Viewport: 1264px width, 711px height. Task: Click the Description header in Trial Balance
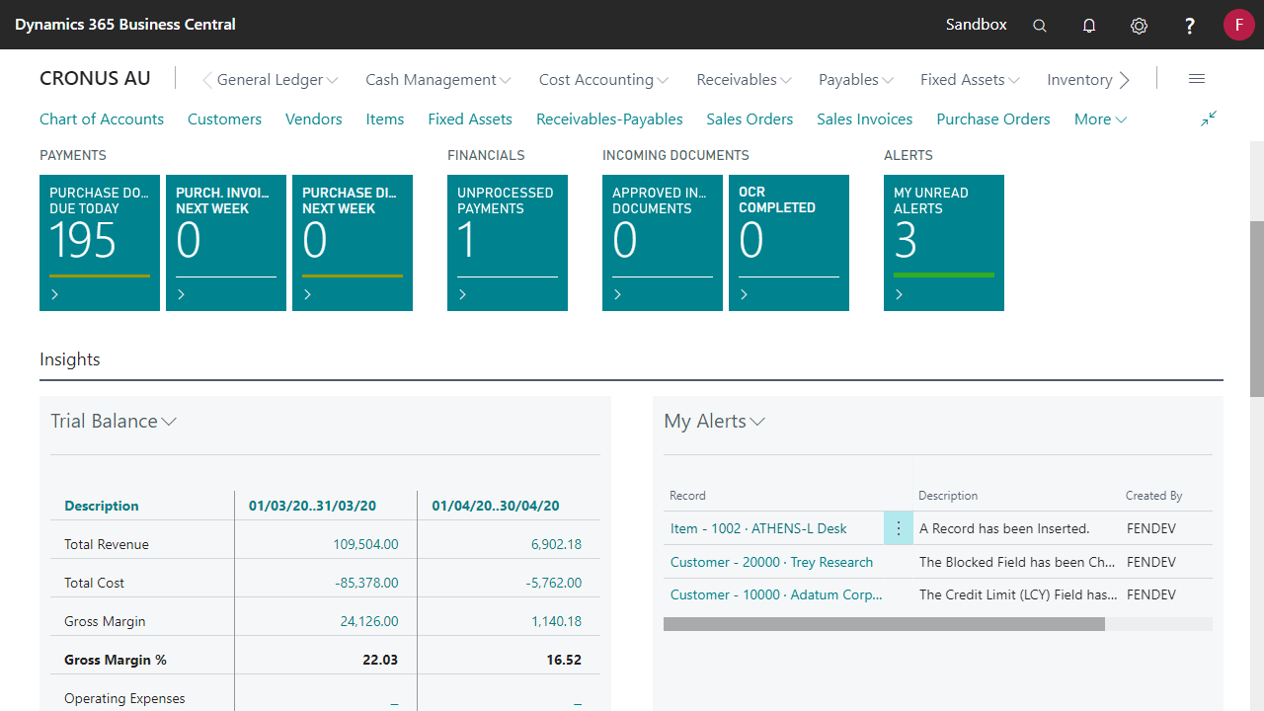[x=102, y=506]
